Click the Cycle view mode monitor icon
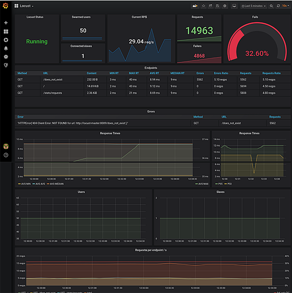This screenshot has width=292, height=293. coord(234,6)
